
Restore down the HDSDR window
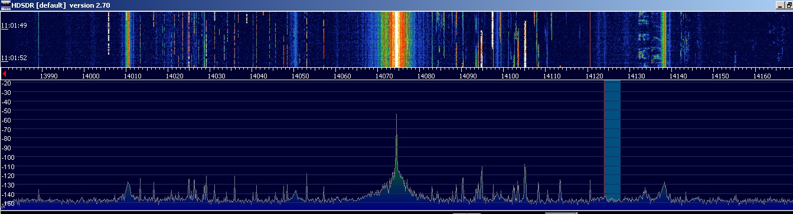(x=789, y=5)
